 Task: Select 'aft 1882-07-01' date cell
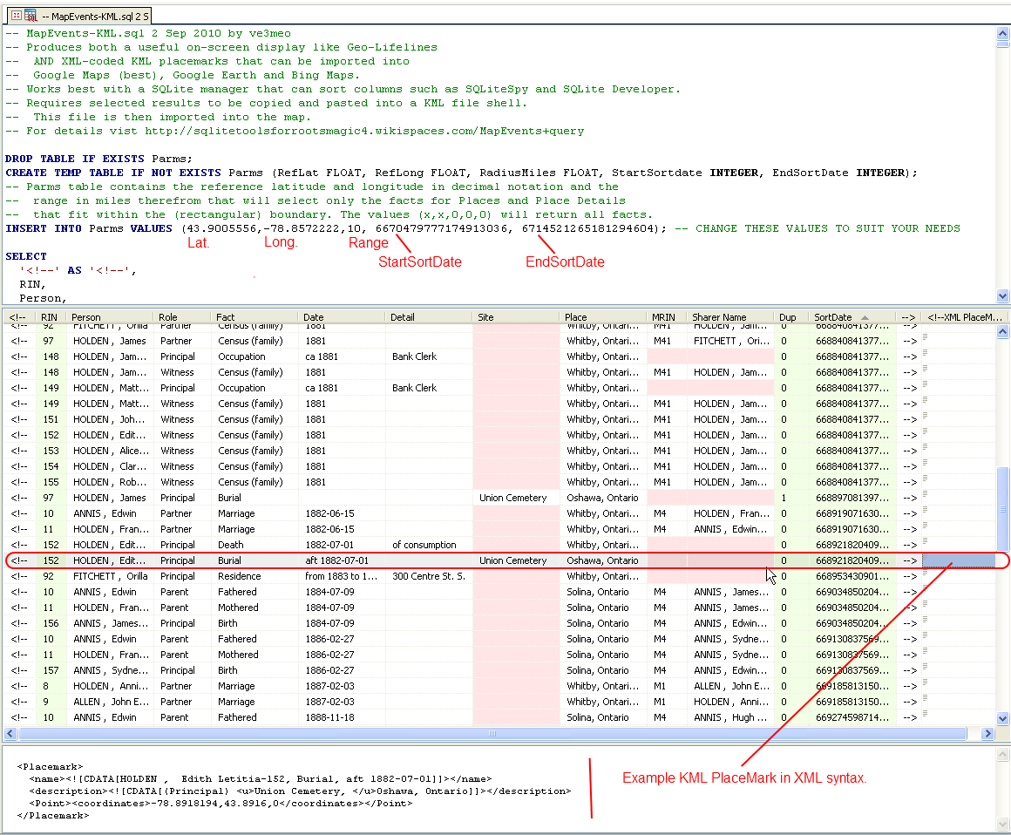click(x=342, y=560)
